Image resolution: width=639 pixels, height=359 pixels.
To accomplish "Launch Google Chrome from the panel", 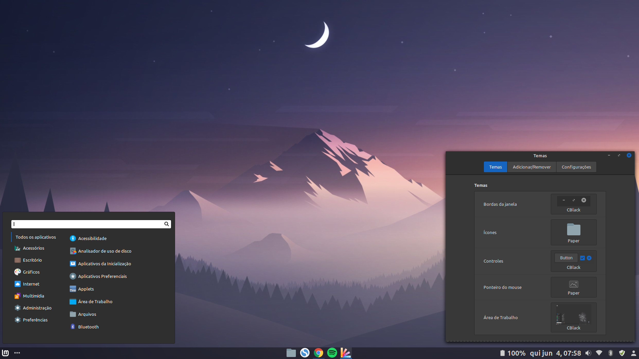I will point(319,353).
